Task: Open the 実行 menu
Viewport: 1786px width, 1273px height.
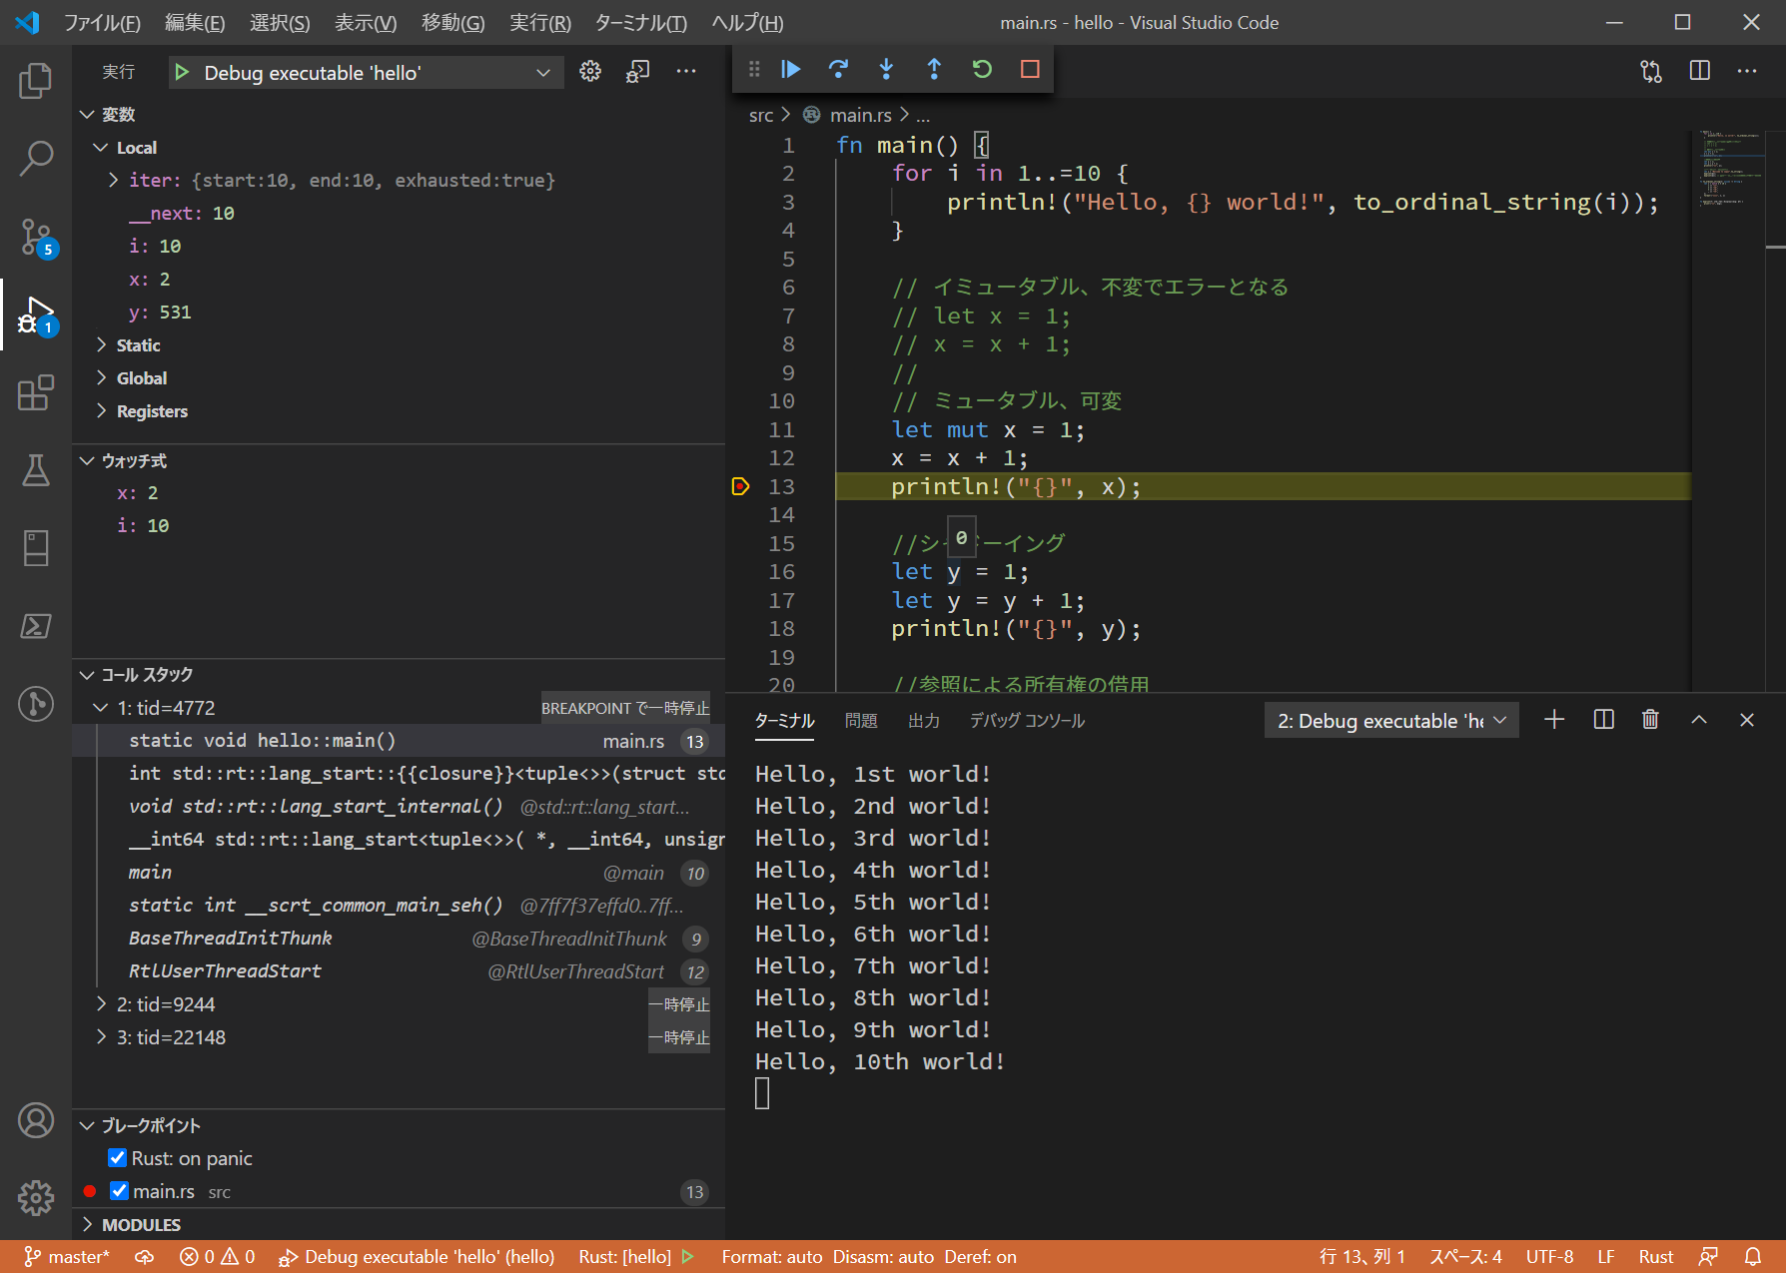Action: pos(539,22)
